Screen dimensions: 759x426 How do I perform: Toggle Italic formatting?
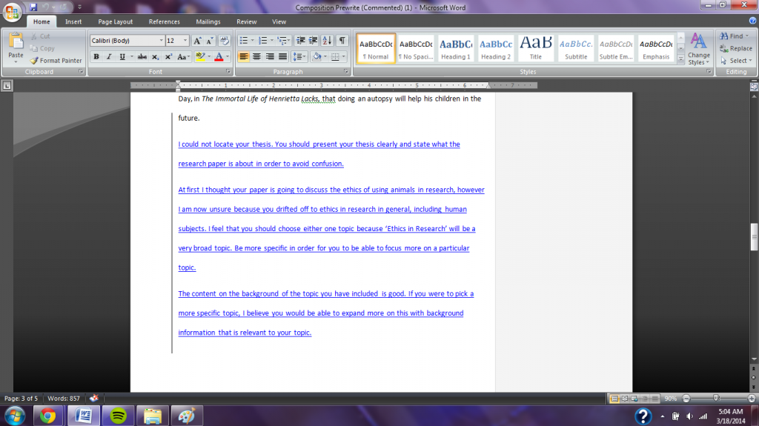(x=109, y=57)
